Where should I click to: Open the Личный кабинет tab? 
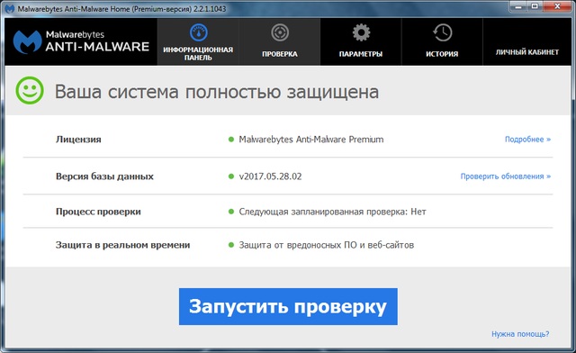[527, 42]
